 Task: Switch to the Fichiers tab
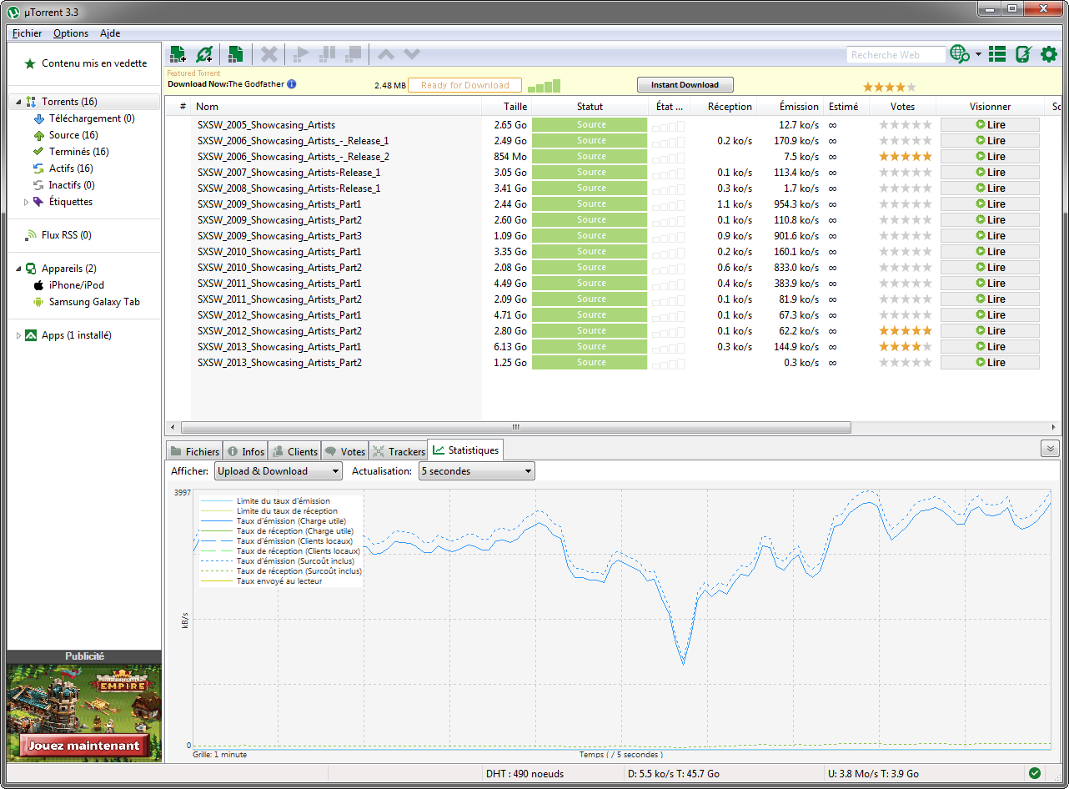(x=194, y=451)
